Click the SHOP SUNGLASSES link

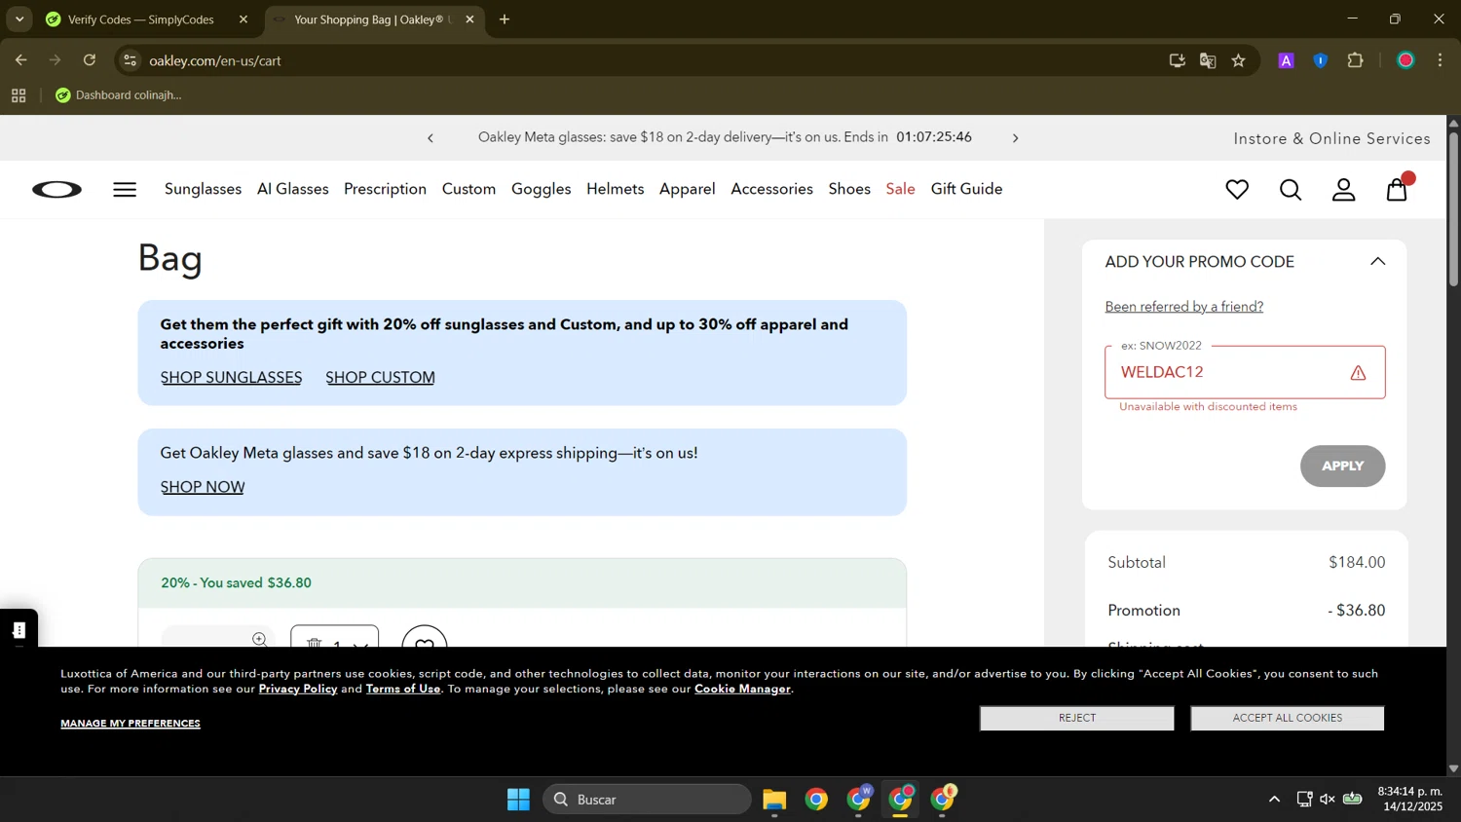tap(231, 378)
